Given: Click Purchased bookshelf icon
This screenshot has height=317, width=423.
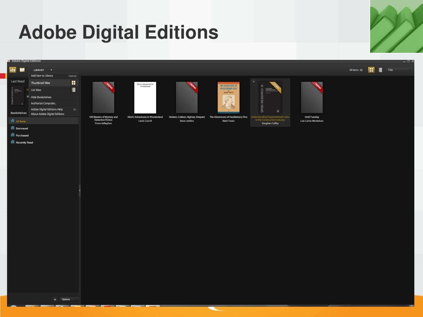Looking at the screenshot, I should pos(12,135).
